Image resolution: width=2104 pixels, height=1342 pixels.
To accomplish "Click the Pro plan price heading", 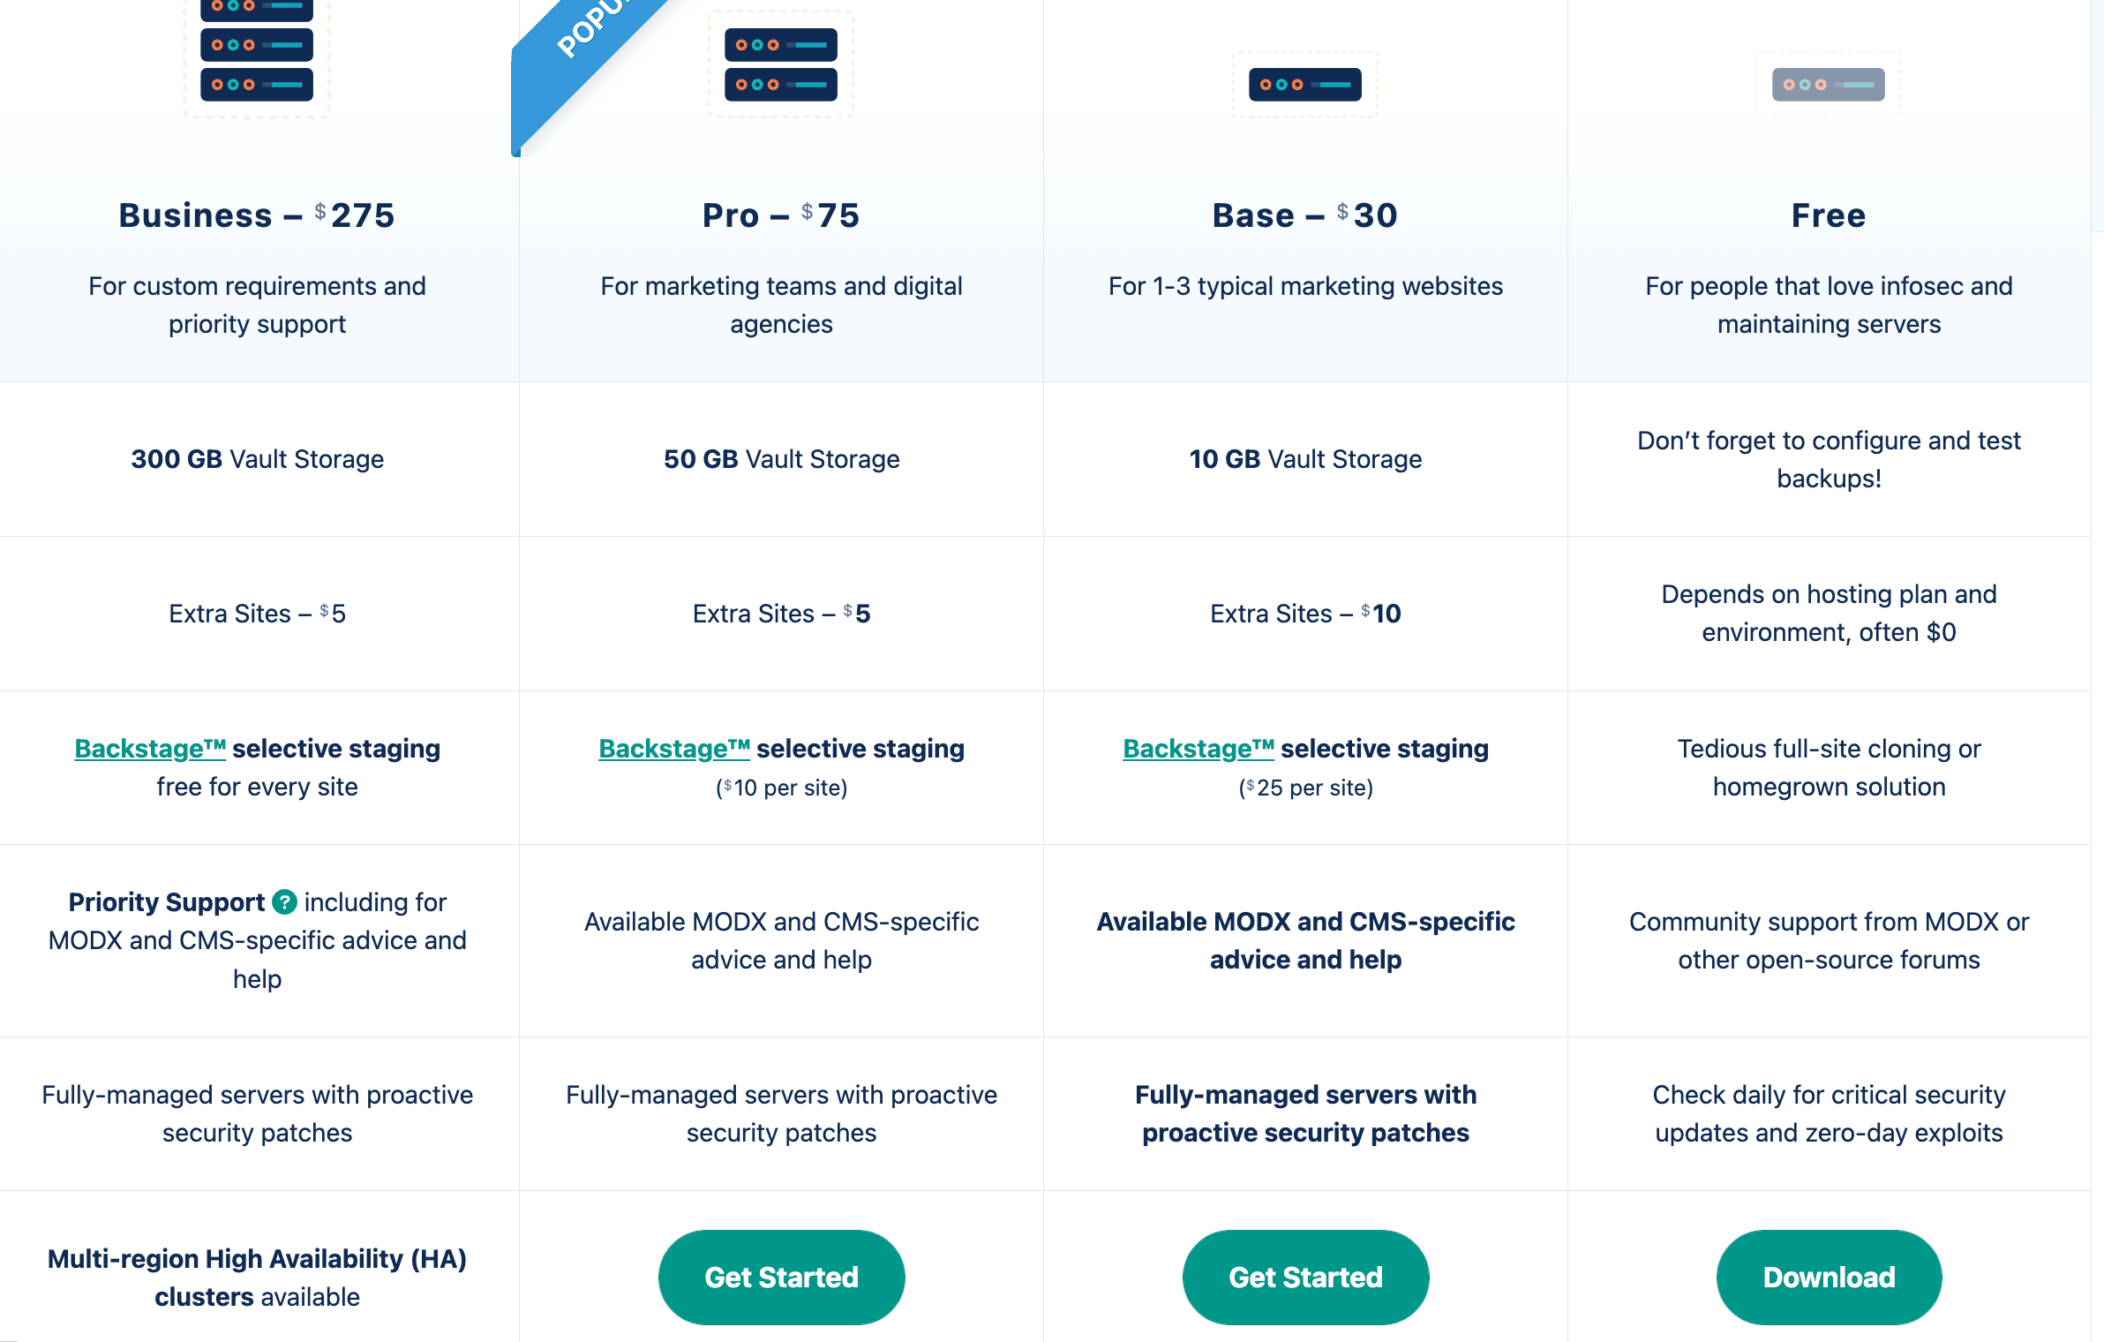I will pos(782,213).
